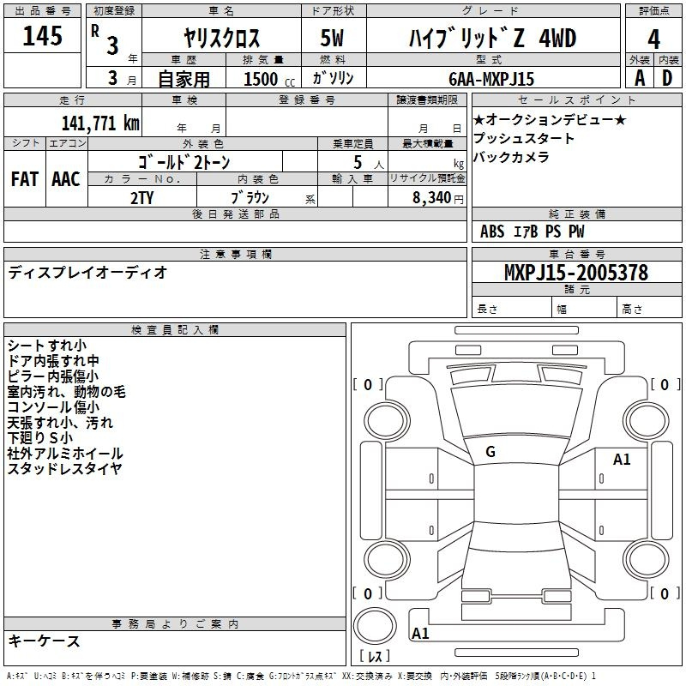
Task: Select note 室内汚れ、動物の毛
Action: click(67, 392)
